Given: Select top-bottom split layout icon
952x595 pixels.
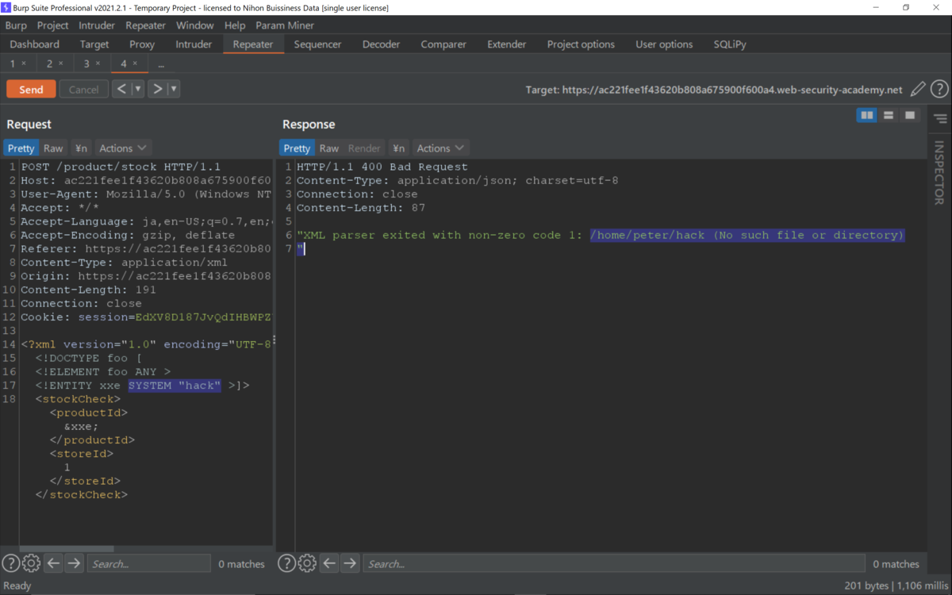Looking at the screenshot, I should (889, 116).
